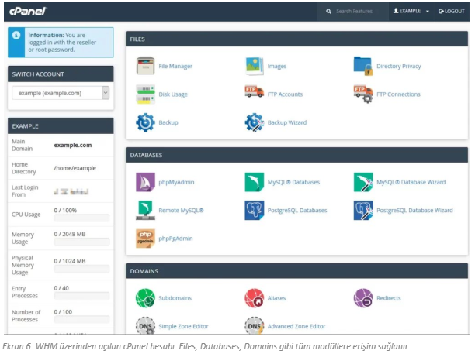475x364 pixels.
Task: Click the Entry Processes progress bar
Action: (x=81, y=296)
